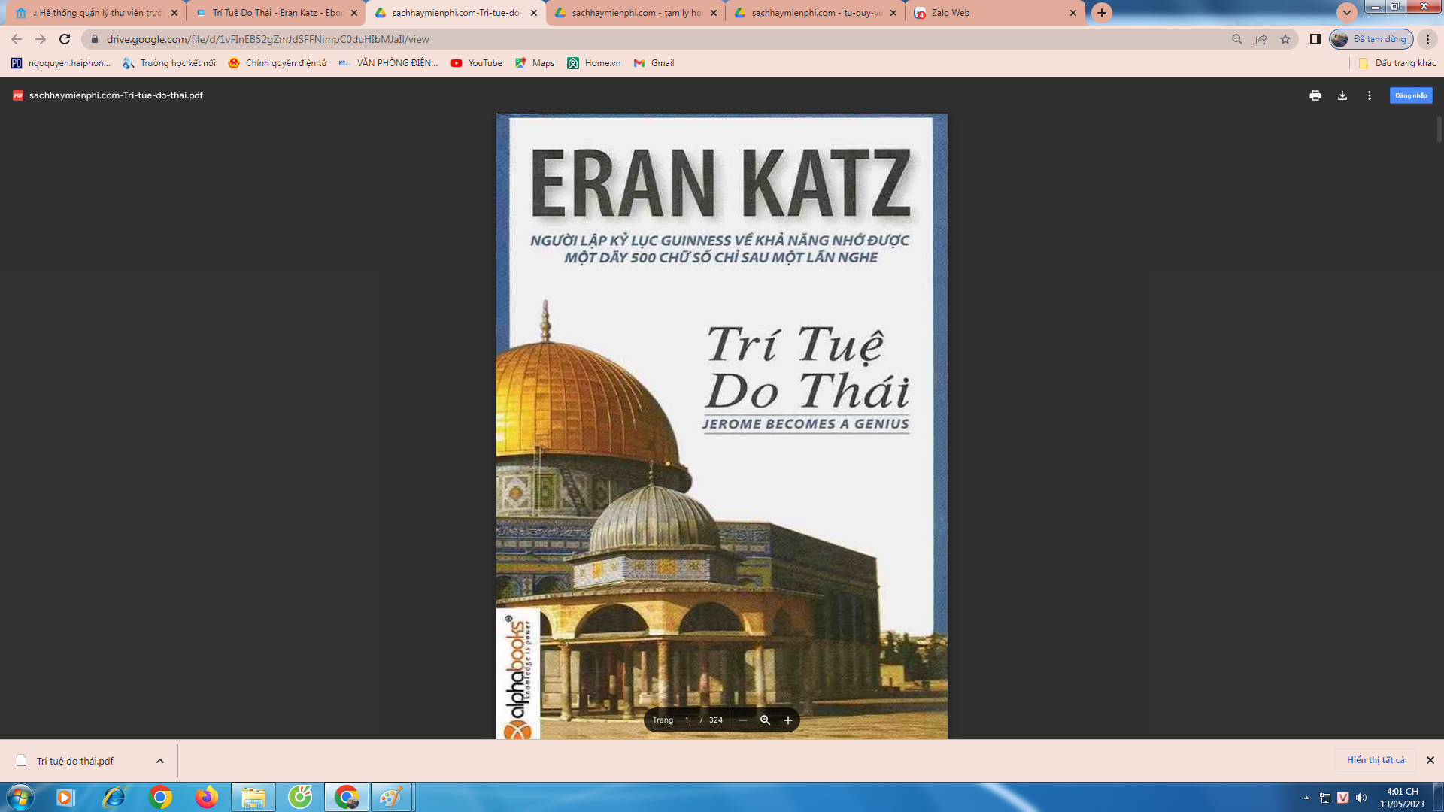1444x812 pixels.
Task: Open Chính quyền điện tử bookmark
Action: (x=278, y=63)
